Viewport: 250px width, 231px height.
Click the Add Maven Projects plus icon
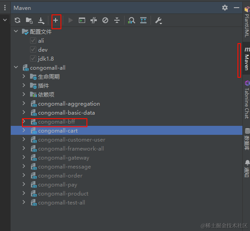pos(56,20)
